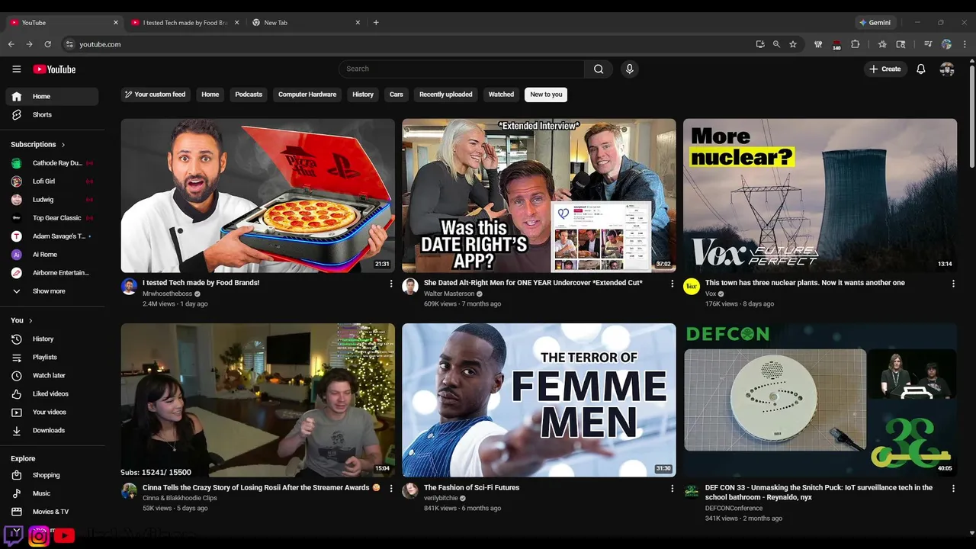Select the Watched filter chip
The height and width of the screenshot is (549, 976).
501,95
